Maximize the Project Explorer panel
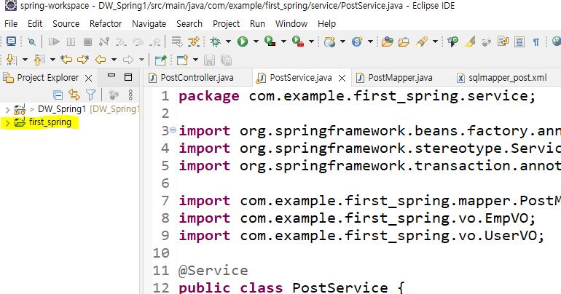 pos(128,77)
